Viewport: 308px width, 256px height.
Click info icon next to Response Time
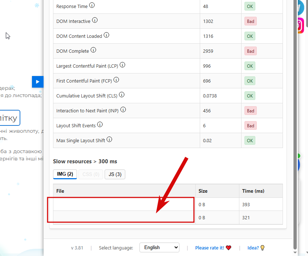point(92,5)
